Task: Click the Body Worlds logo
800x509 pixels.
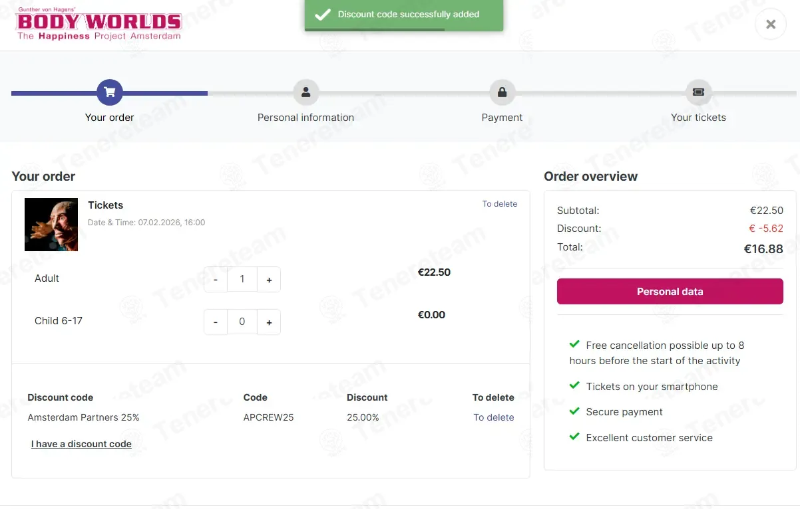Action: click(x=99, y=25)
